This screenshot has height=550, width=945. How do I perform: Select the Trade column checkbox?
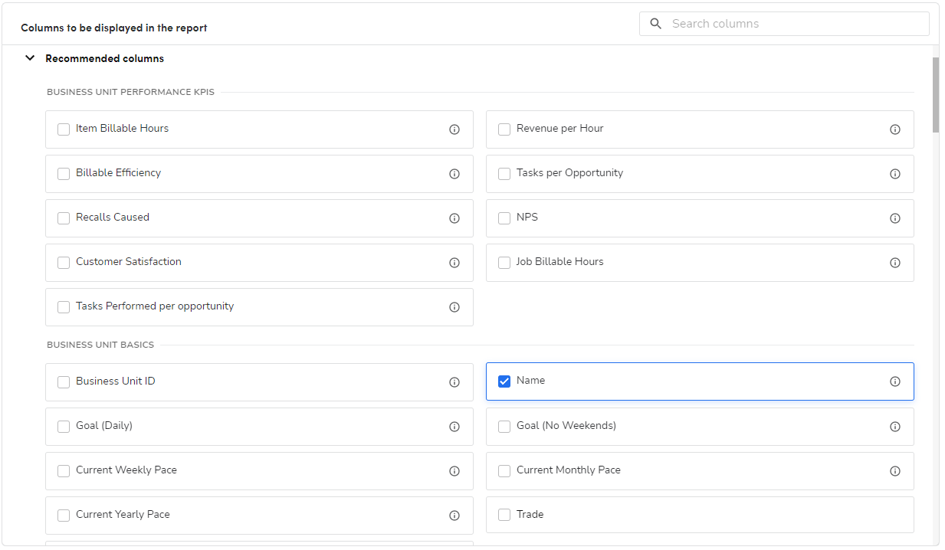[504, 516]
